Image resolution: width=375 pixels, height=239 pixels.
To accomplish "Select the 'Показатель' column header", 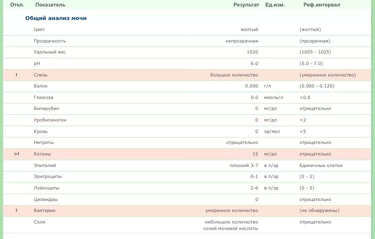I will coord(50,5).
